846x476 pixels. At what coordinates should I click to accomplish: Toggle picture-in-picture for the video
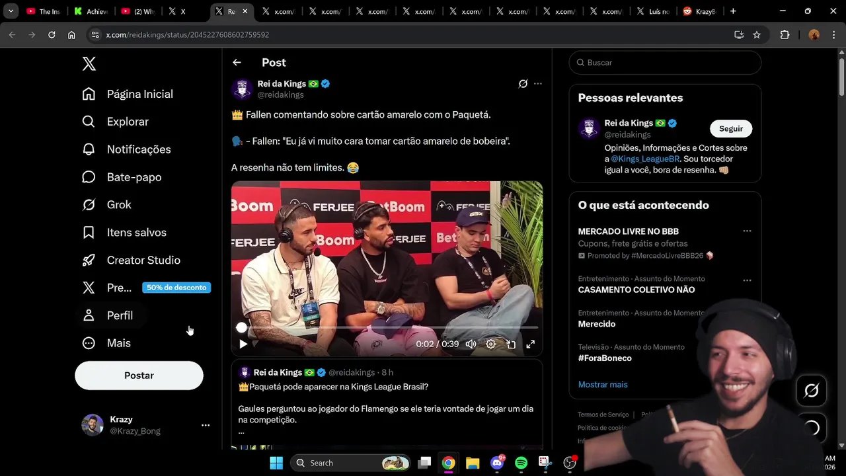pos(511,344)
